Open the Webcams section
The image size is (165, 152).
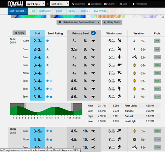[95, 4]
